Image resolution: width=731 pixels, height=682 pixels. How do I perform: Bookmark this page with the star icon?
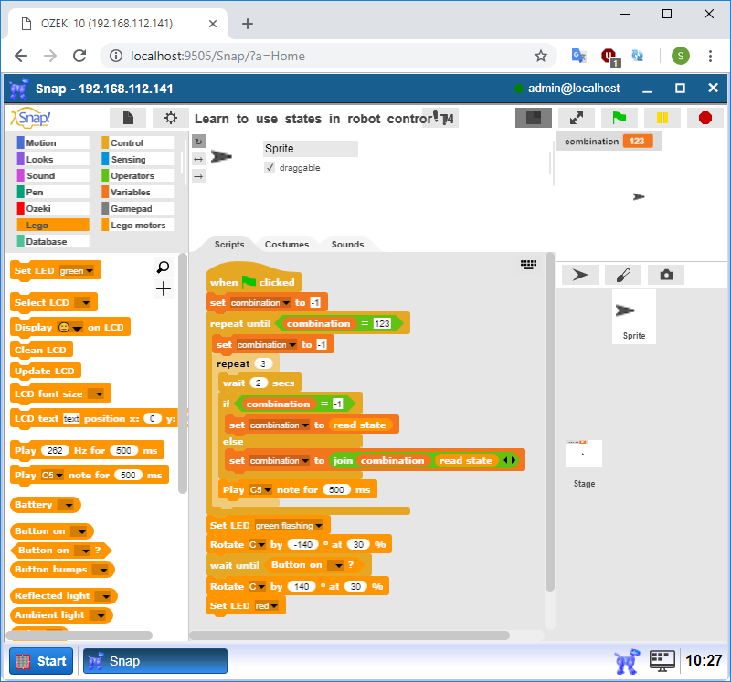541,56
